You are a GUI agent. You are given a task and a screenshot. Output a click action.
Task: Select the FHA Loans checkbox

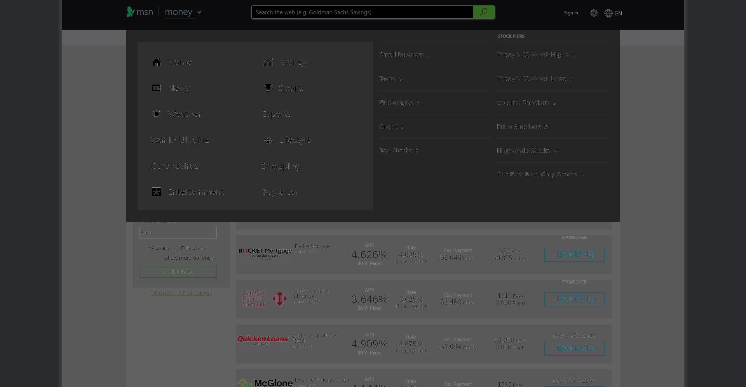pyautogui.click(x=177, y=248)
